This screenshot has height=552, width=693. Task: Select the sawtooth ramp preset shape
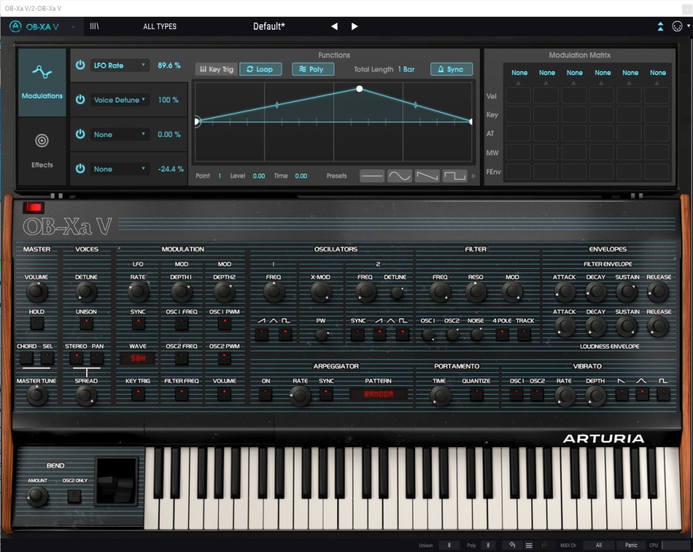click(x=427, y=176)
